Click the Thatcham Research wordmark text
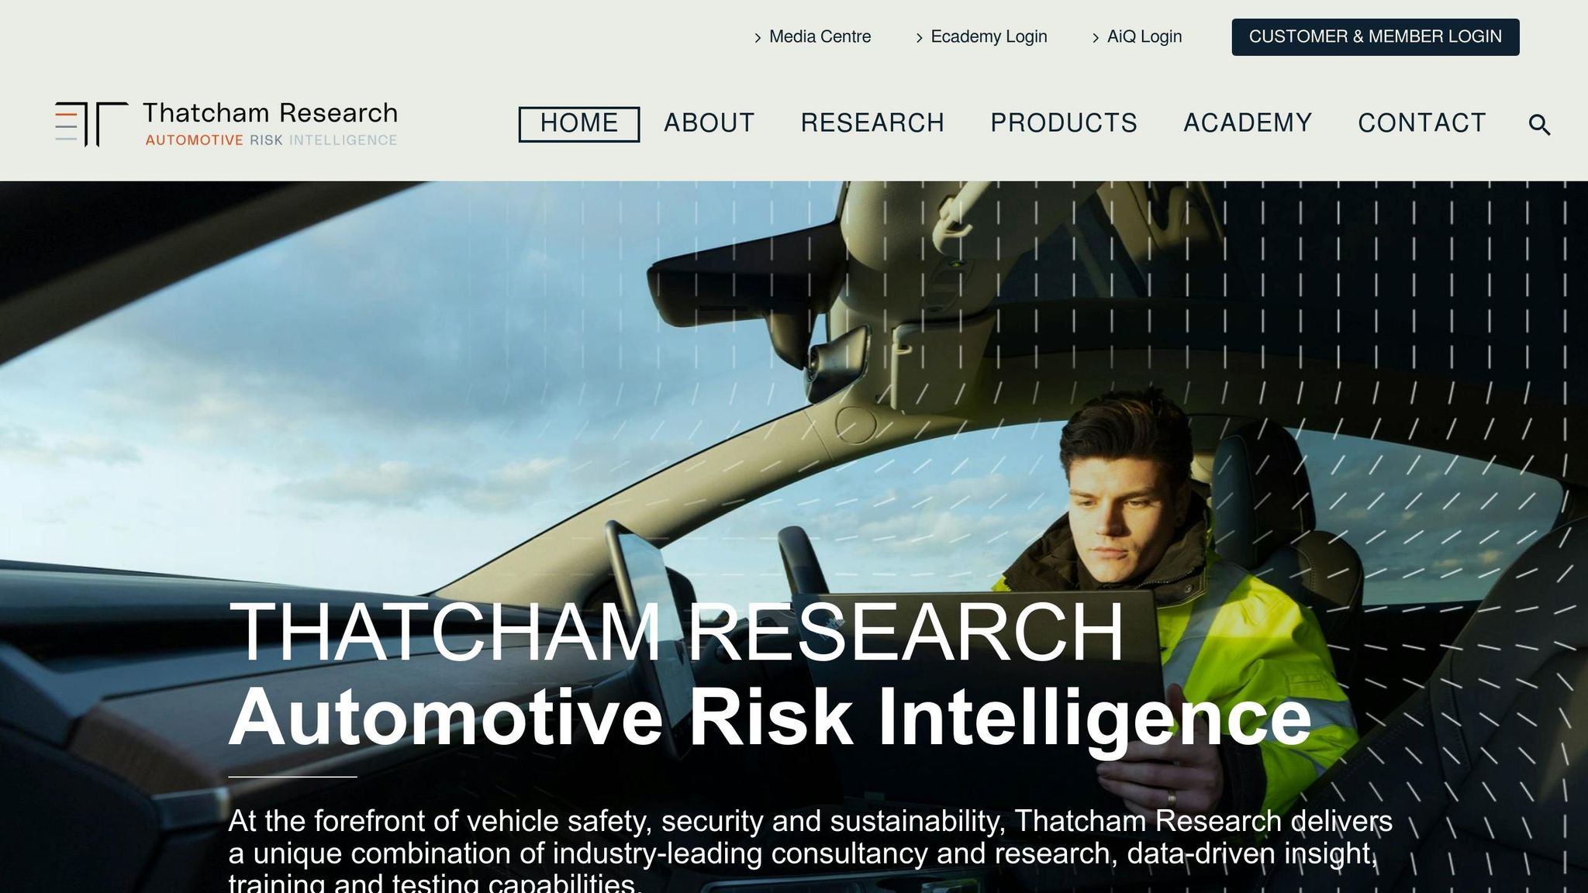Image resolution: width=1588 pixels, height=893 pixels. coord(270,113)
